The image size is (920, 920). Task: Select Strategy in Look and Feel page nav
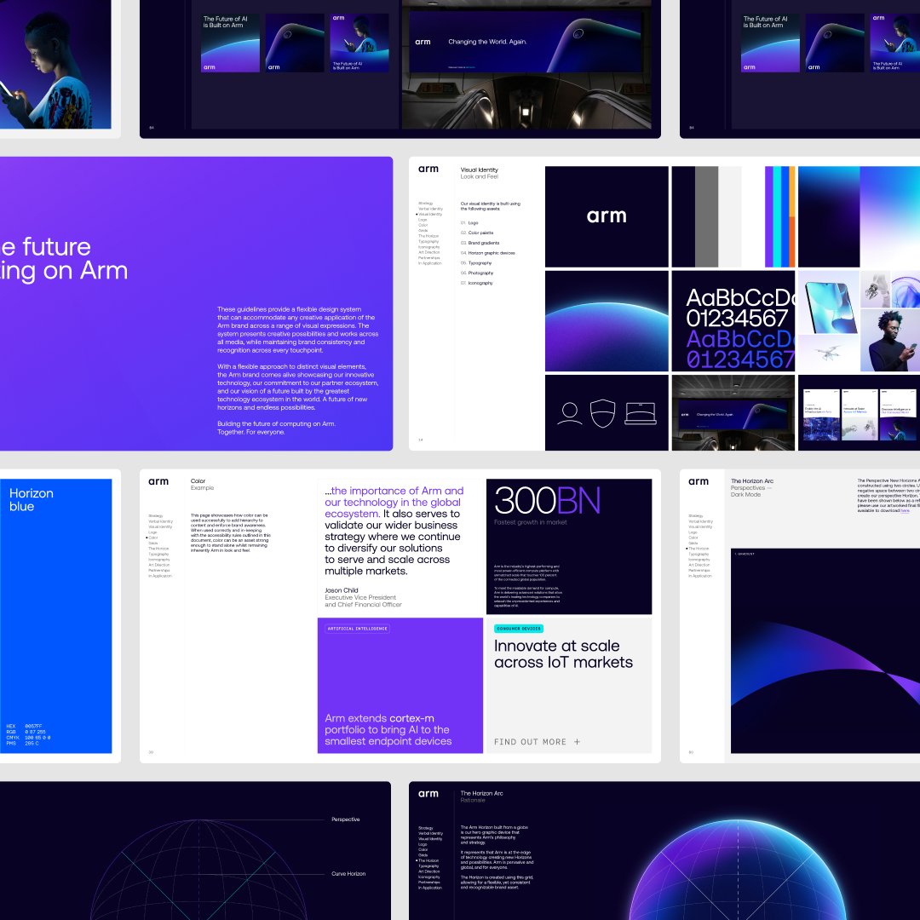[425, 203]
